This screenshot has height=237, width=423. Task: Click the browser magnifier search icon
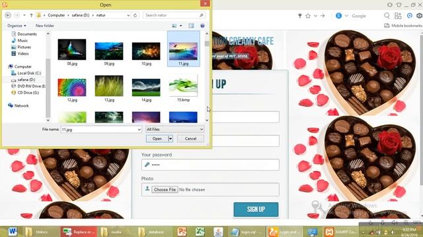(x=387, y=16)
